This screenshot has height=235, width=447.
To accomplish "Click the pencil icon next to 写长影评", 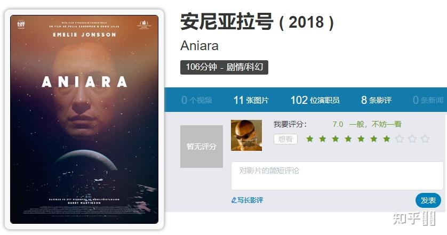I will (x=234, y=200).
